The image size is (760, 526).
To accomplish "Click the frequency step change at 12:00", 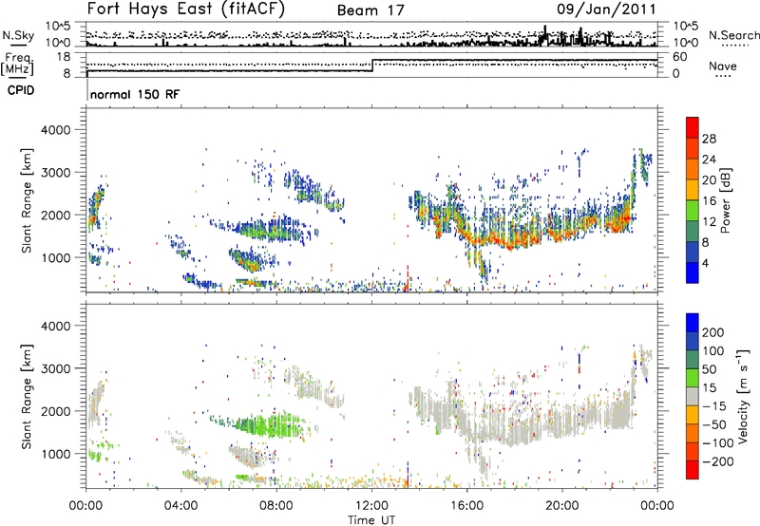I will [x=372, y=66].
